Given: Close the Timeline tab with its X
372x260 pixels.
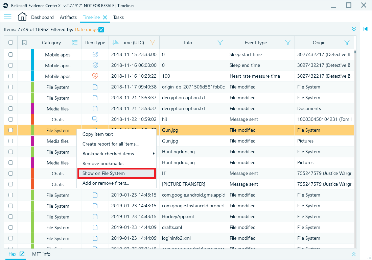Looking at the screenshot, I should (x=105, y=17).
